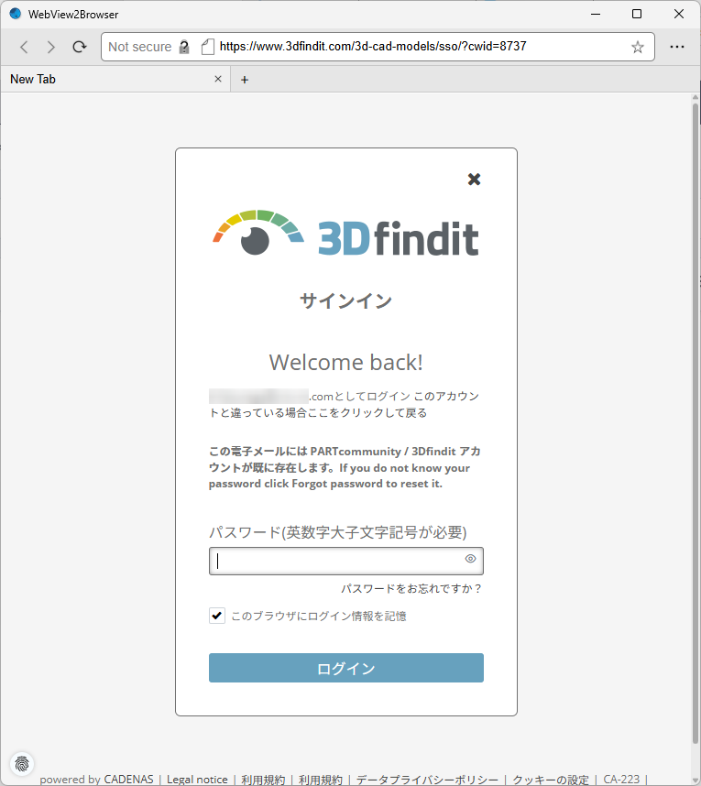Reload the page with the refresh icon

click(80, 47)
